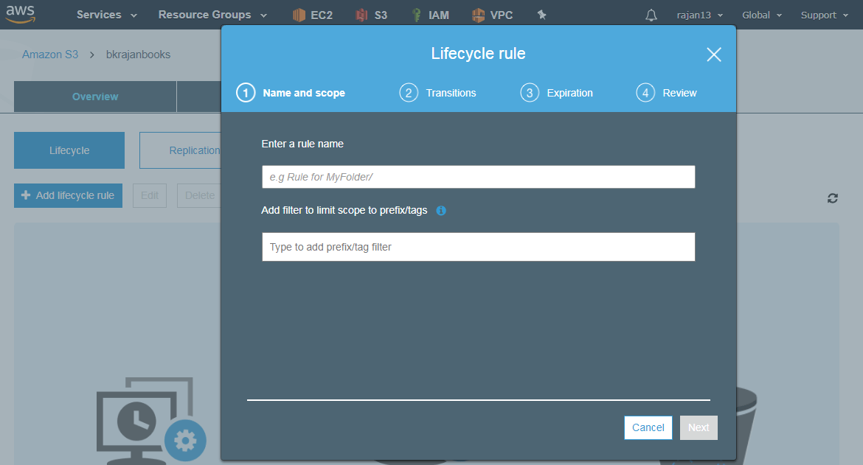Close the Lifecycle rule dialog

point(713,55)
